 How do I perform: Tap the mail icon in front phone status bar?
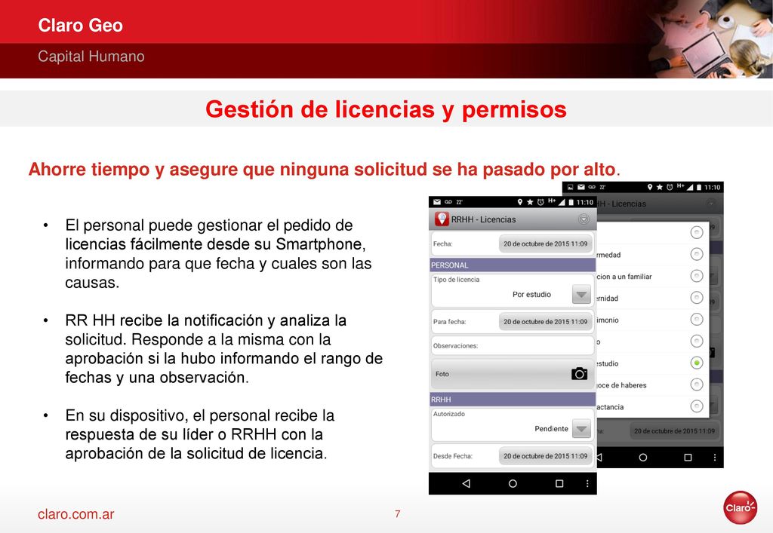437,202
